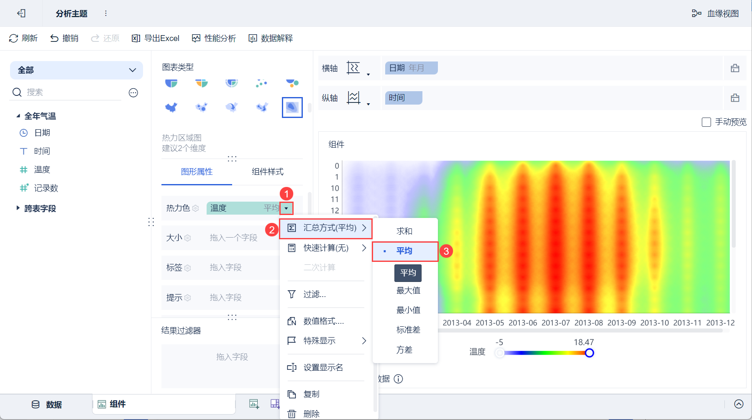Click the 时间 field pill in 纵轴
Viewport: 752px width, 420px height.
pos(404,97)
